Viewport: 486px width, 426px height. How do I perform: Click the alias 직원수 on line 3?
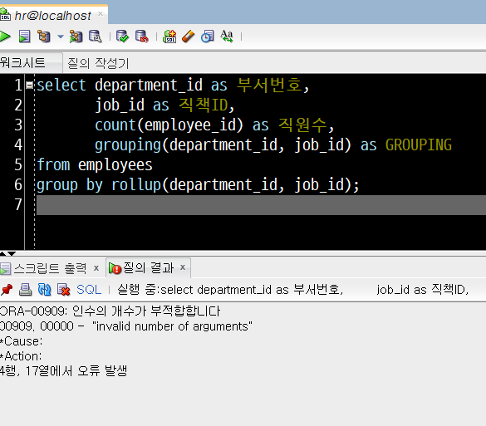tap(302, 125)
